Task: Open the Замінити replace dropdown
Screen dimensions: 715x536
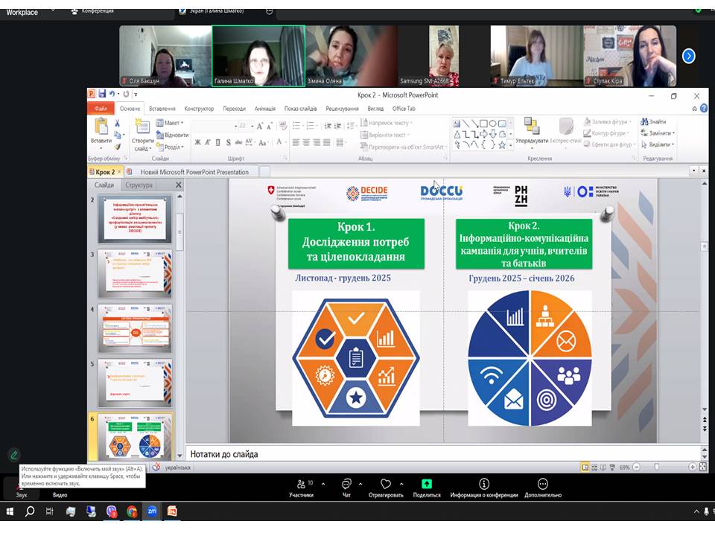Action: 658,133
